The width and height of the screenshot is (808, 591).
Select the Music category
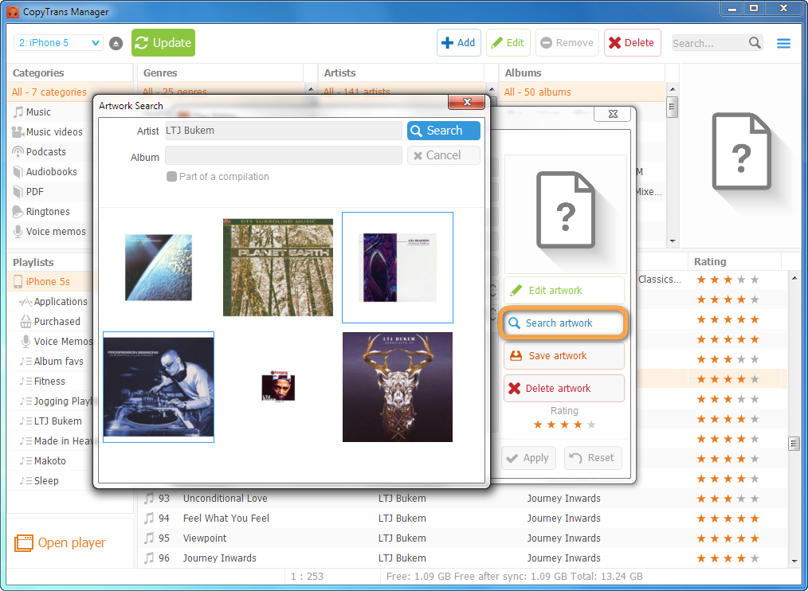tap(38, 112)
